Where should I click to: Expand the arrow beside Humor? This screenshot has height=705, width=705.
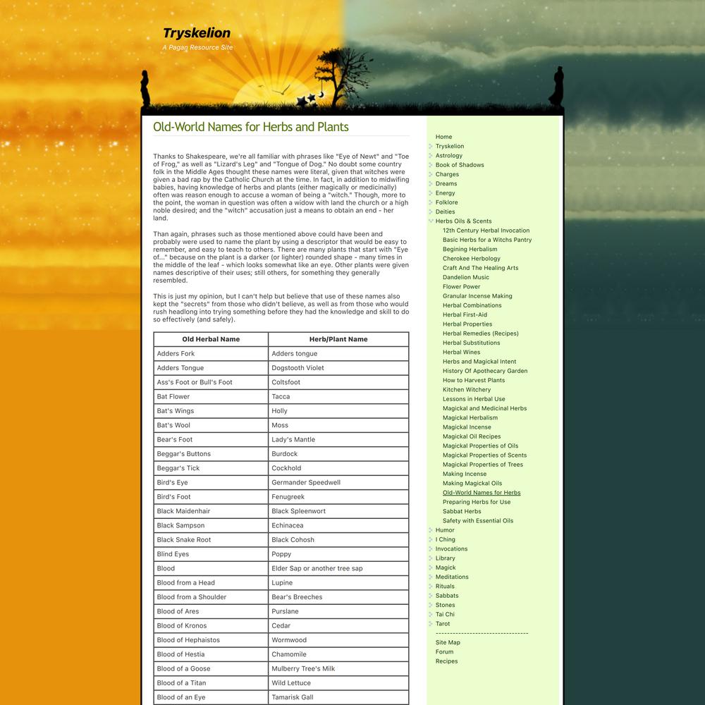tap(431, 530)
